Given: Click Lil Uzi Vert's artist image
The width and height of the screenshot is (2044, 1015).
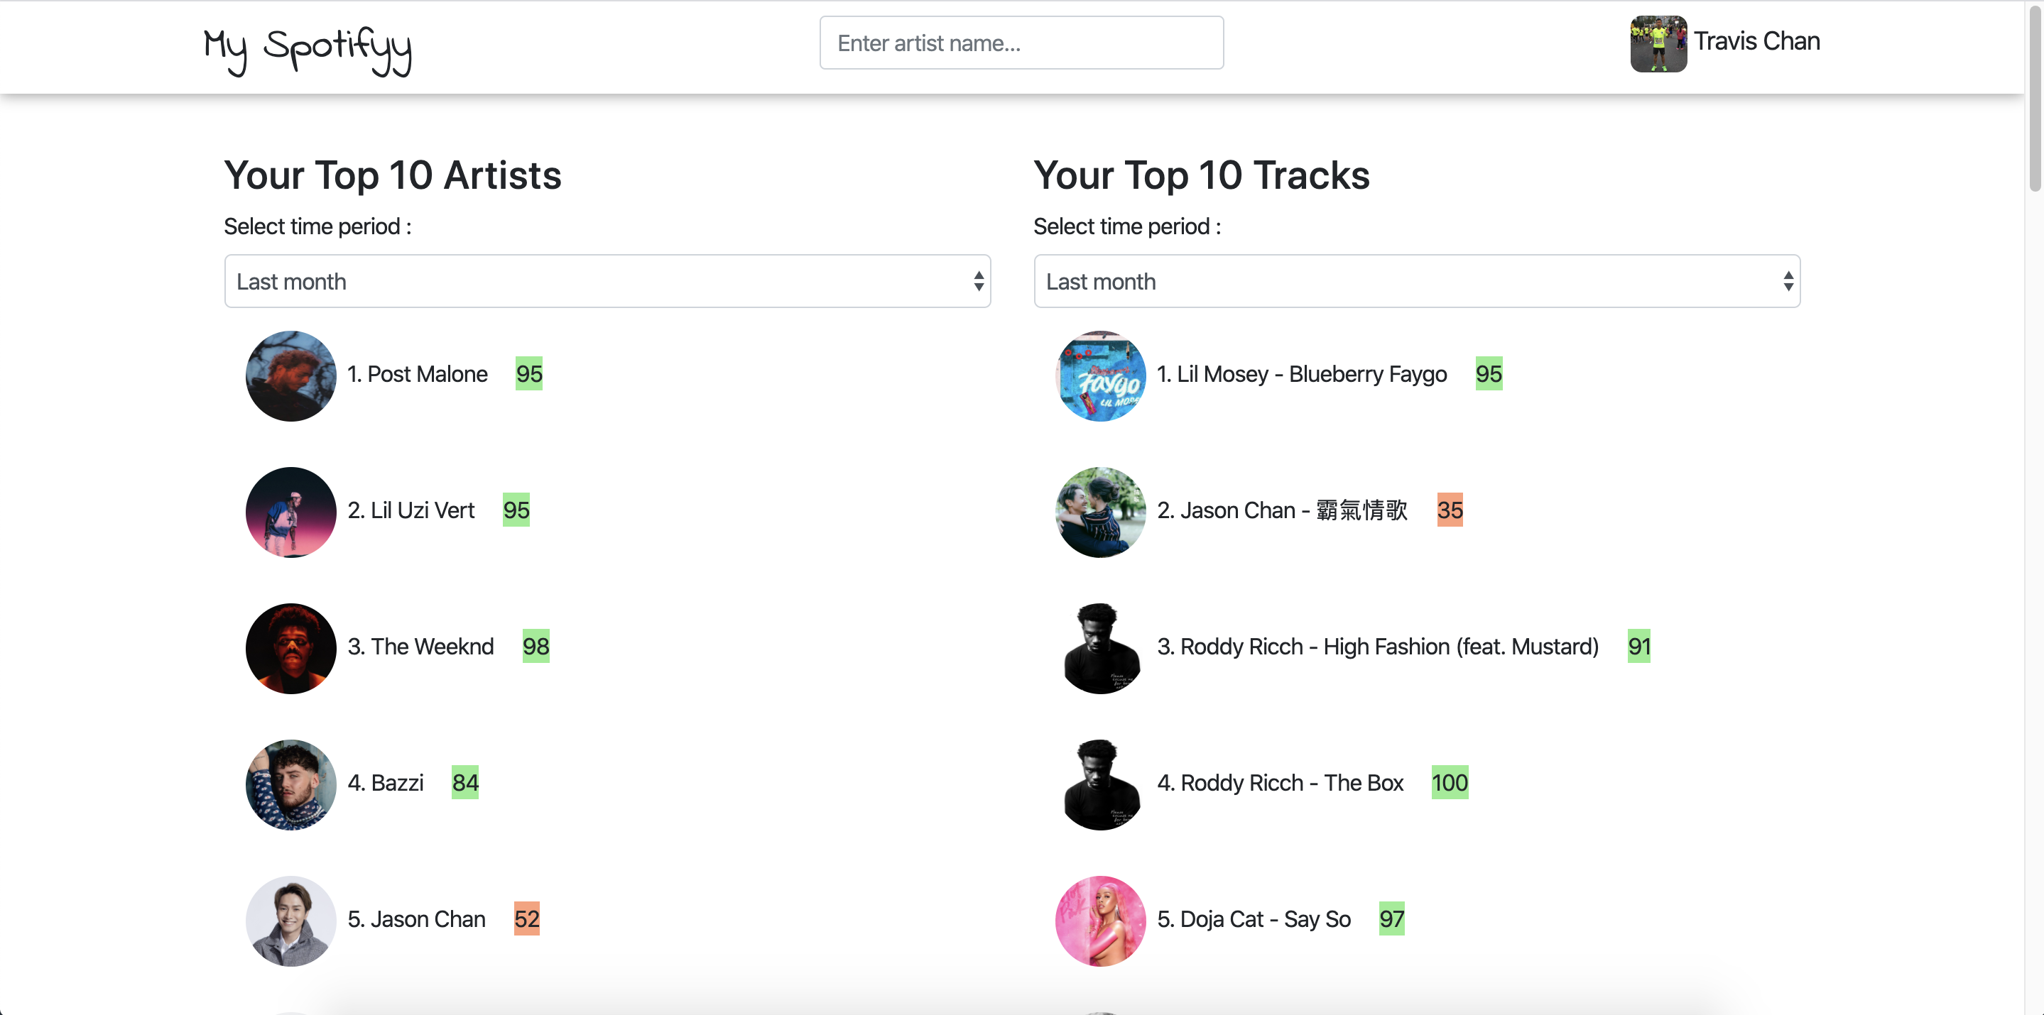Looking at the screenshot, I should pyautogui.click(x=291, y=512).
